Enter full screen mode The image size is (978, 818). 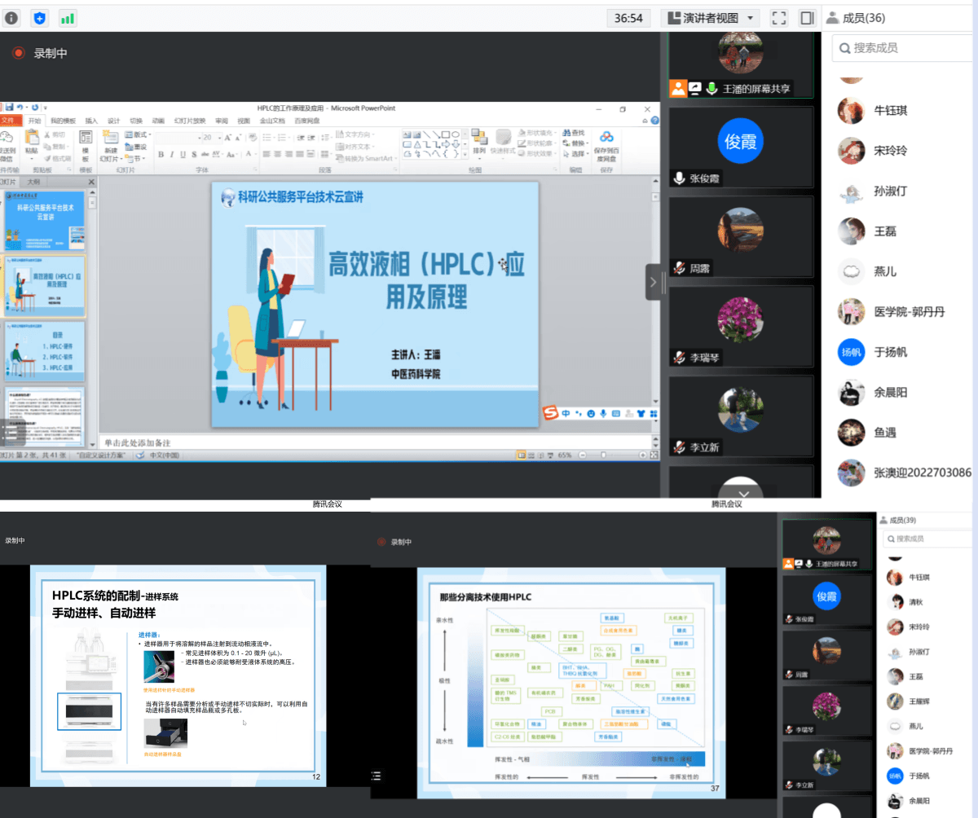tap(778, 18)
